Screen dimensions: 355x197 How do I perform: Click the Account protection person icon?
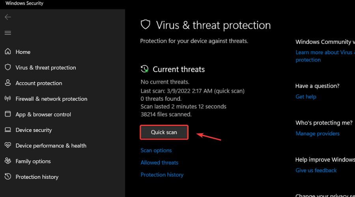(x=8, y=83)
